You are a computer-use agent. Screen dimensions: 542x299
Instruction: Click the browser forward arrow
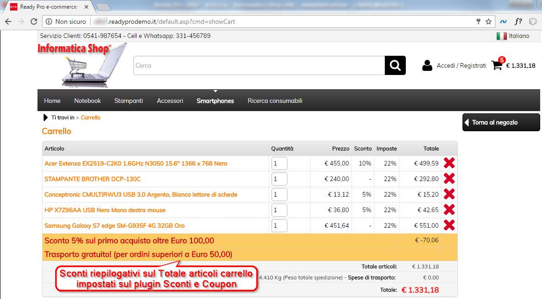(x=21, y=21)
